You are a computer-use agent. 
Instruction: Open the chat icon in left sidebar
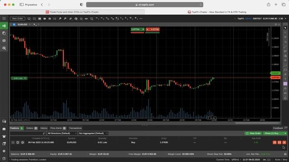(x=4, y=121)
